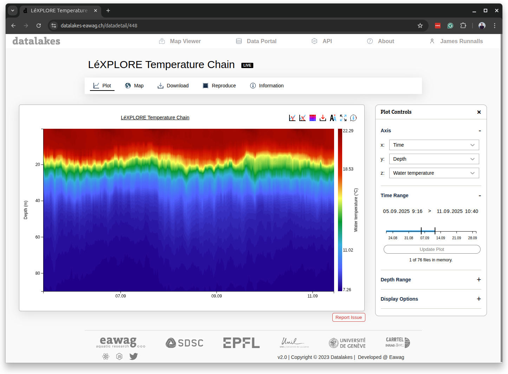
Task: Click the Grammarly extension icon
Action: pyautogui.click(x=450, y=26)
